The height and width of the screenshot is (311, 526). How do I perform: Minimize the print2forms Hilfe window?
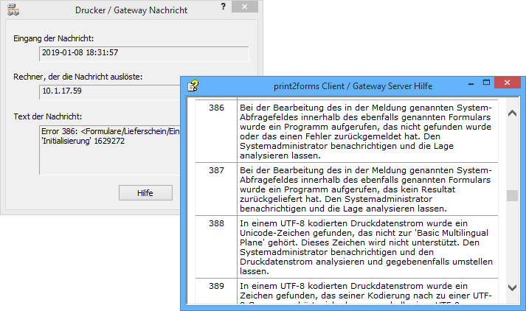coord(454,85)
